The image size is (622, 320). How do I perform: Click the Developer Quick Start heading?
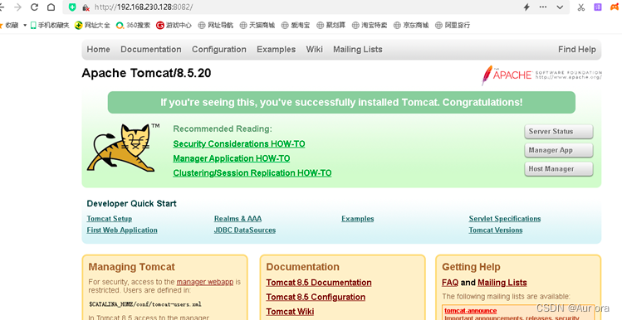click(x=131, y=204)
